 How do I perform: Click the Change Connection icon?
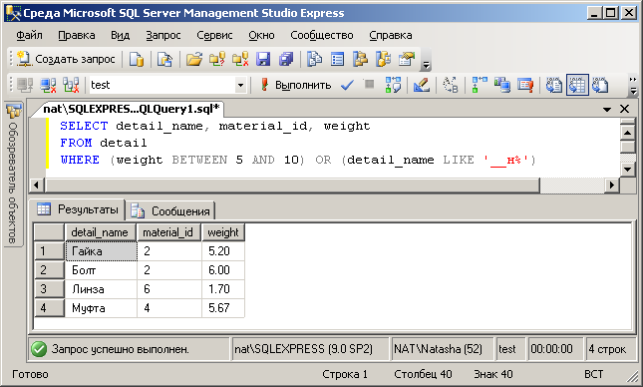click(x=71, y=85)
